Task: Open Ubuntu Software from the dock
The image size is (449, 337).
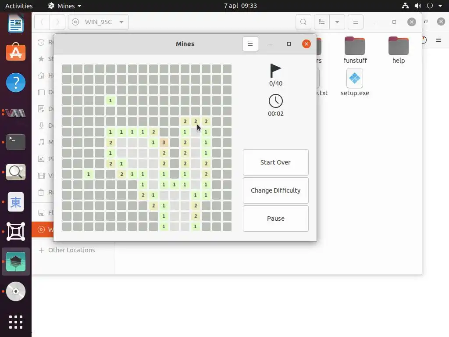Action: click(16, 53)
